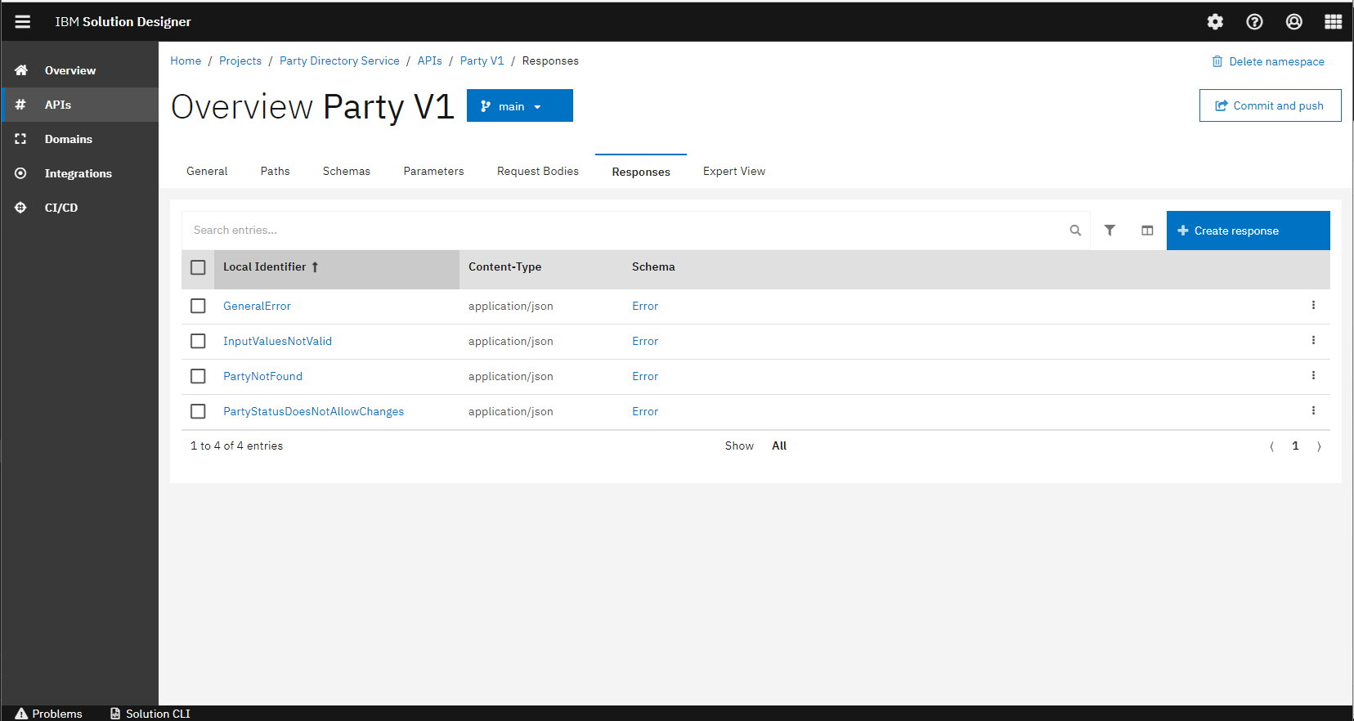Open the hamburger navigation menu

click(x=23, y=22)
